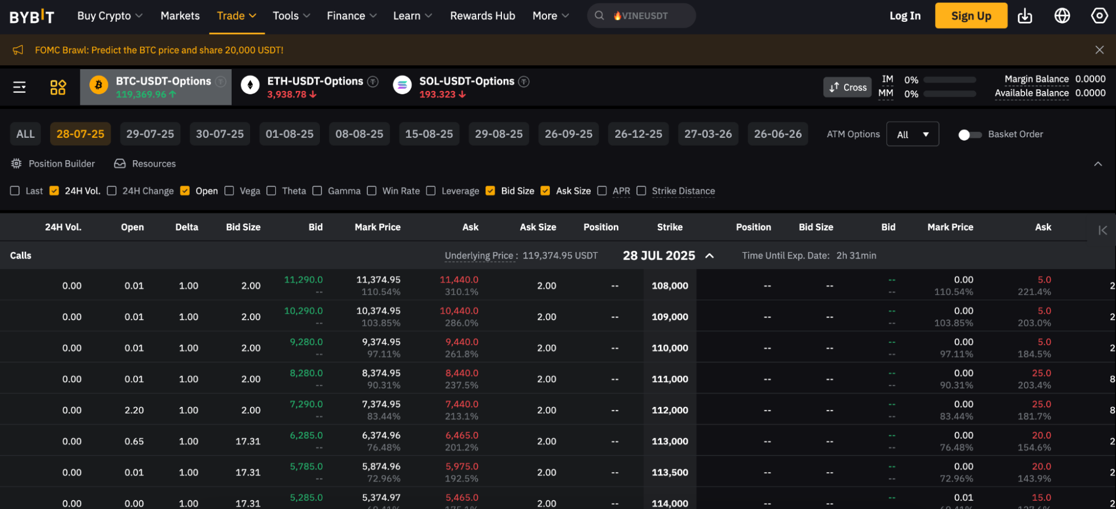
Task: Open the Markets menu item
Action: click(x=180, y=16)
